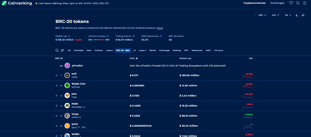Click the yPredict ad logo
This screenshot has width=311, height=137.
pos(67,66)
